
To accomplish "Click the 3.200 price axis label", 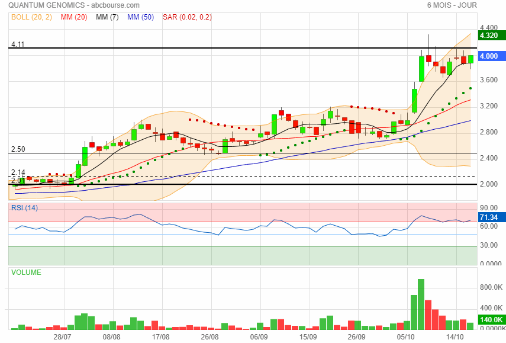I will coord(489,106).
